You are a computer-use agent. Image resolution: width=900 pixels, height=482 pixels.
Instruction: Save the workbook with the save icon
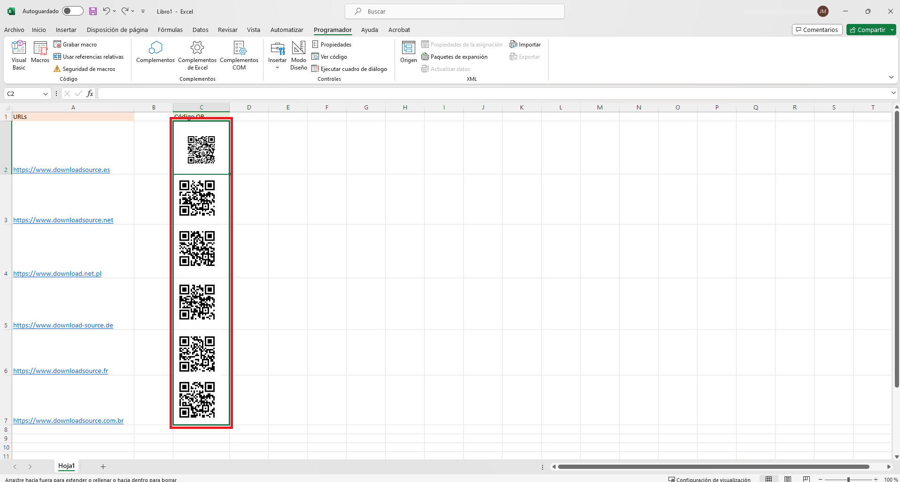(93, 11)
